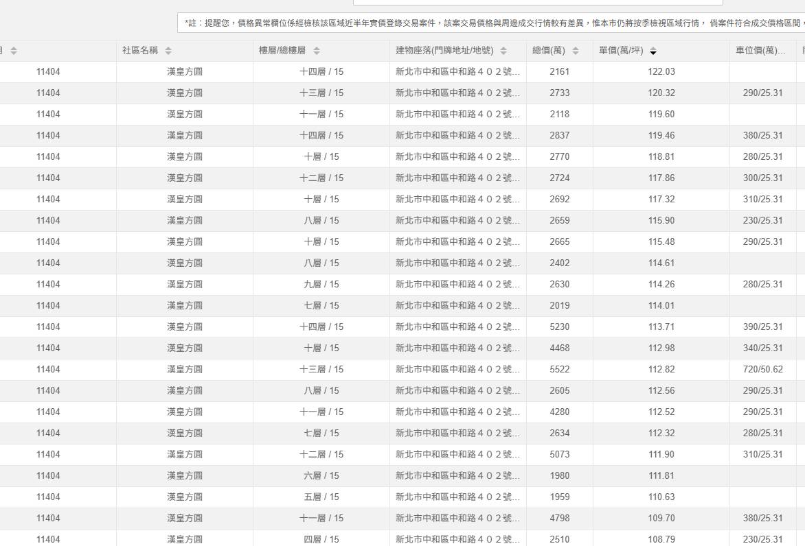Image resolution: width=805 pixels, height=546 pixels.
Task: Click parking price 720/50.62
Action: coord(763,370)
